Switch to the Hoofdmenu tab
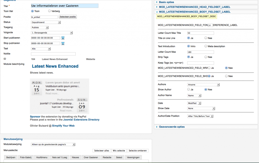 [x=42, y=157]
